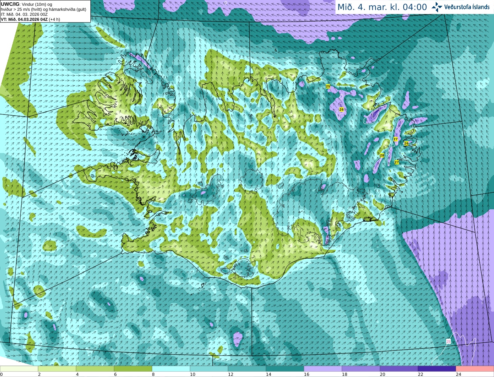Select the 8–10 m/s pale cyan legend swatch

(x=171, y=369)
